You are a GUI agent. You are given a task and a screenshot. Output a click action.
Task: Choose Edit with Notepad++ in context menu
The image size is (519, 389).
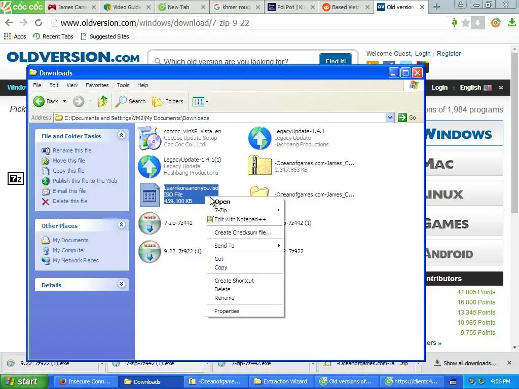pyautogui.click(x=245, y=219)
